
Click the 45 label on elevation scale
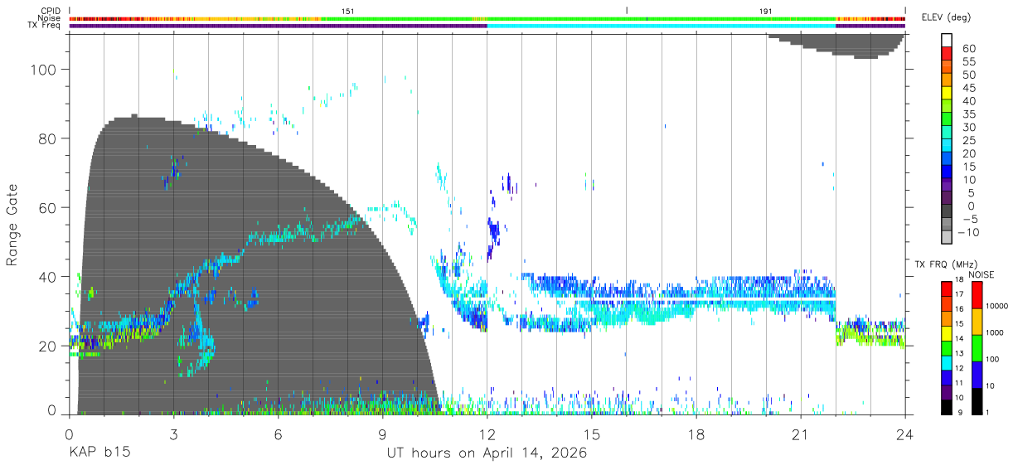click(x=969, y=87)
